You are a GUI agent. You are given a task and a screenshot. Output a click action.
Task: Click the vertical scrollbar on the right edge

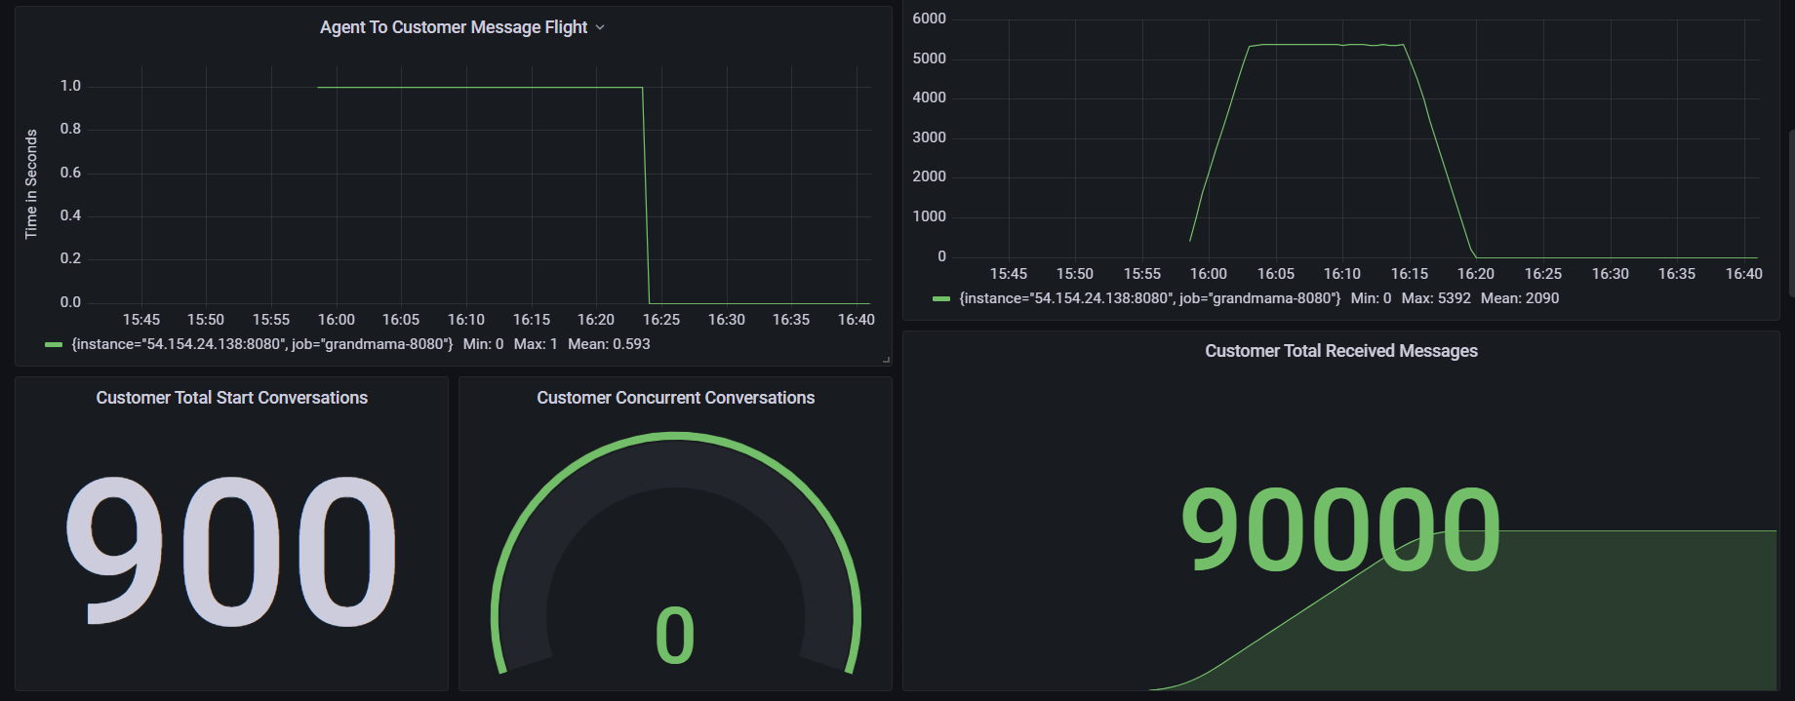(1791, 214)
